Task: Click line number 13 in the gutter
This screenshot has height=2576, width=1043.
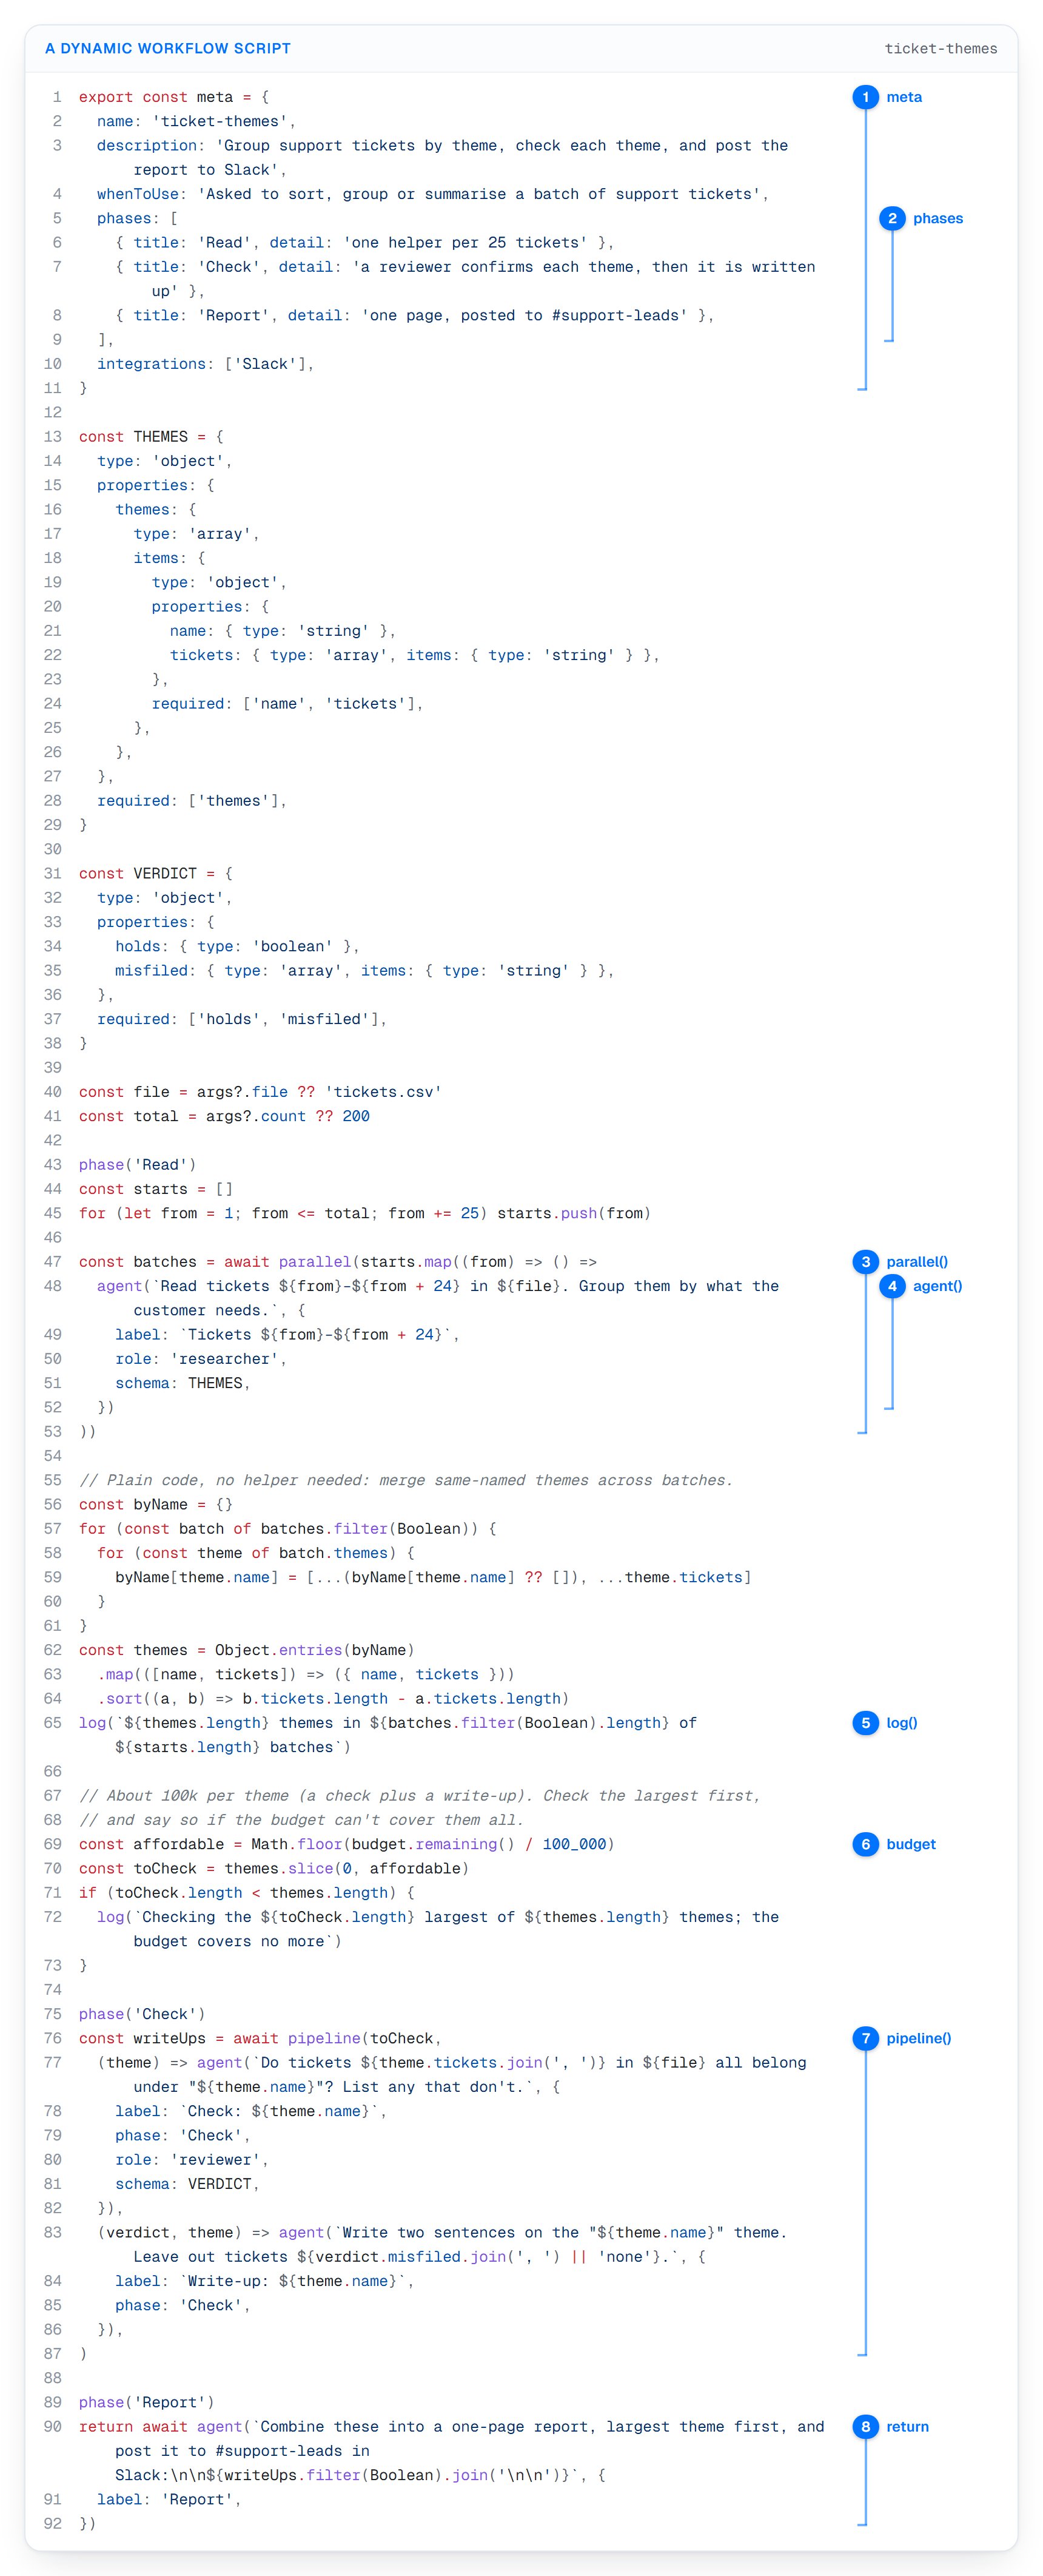Action: tap(53, 437)
